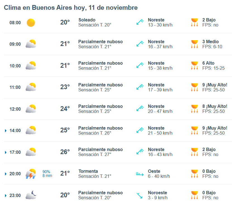Click the Tormenta description at 20:00
Viewport: 232px width, 204px height.
tap(88, 171)
